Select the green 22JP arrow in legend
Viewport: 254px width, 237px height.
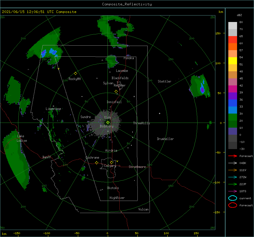click(233, 184)
